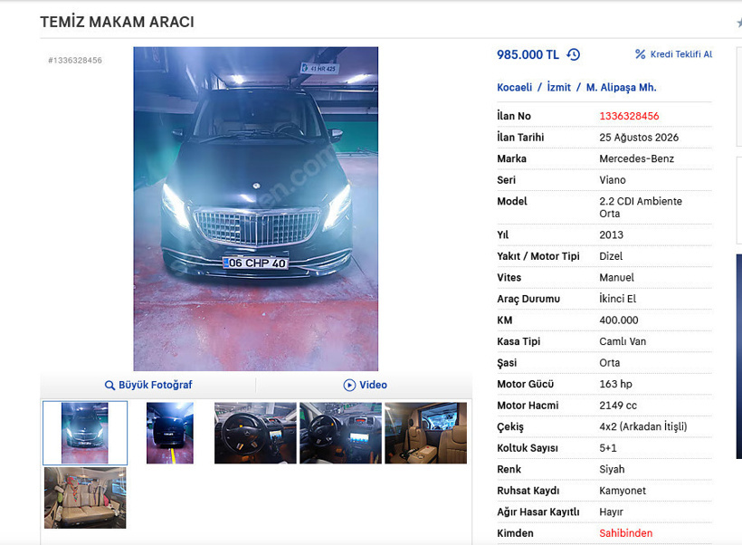Open Kredi Teklifi Al link
This screenshot has height=545, width=742.
coord(681,54)
